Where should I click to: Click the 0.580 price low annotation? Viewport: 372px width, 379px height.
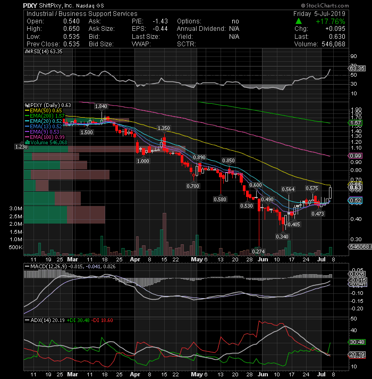[220, 200]
